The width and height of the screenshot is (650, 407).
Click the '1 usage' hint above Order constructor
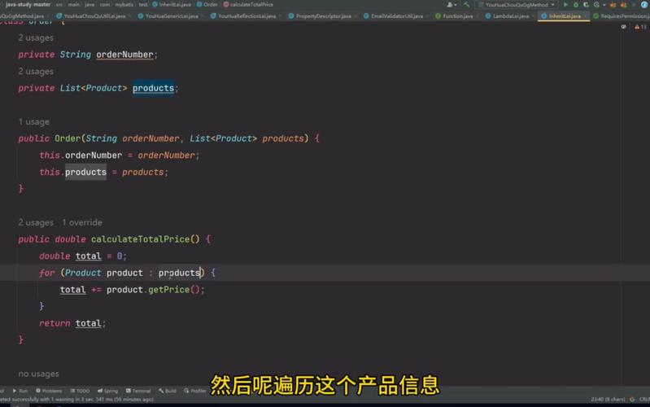click(x=33, y=122)
